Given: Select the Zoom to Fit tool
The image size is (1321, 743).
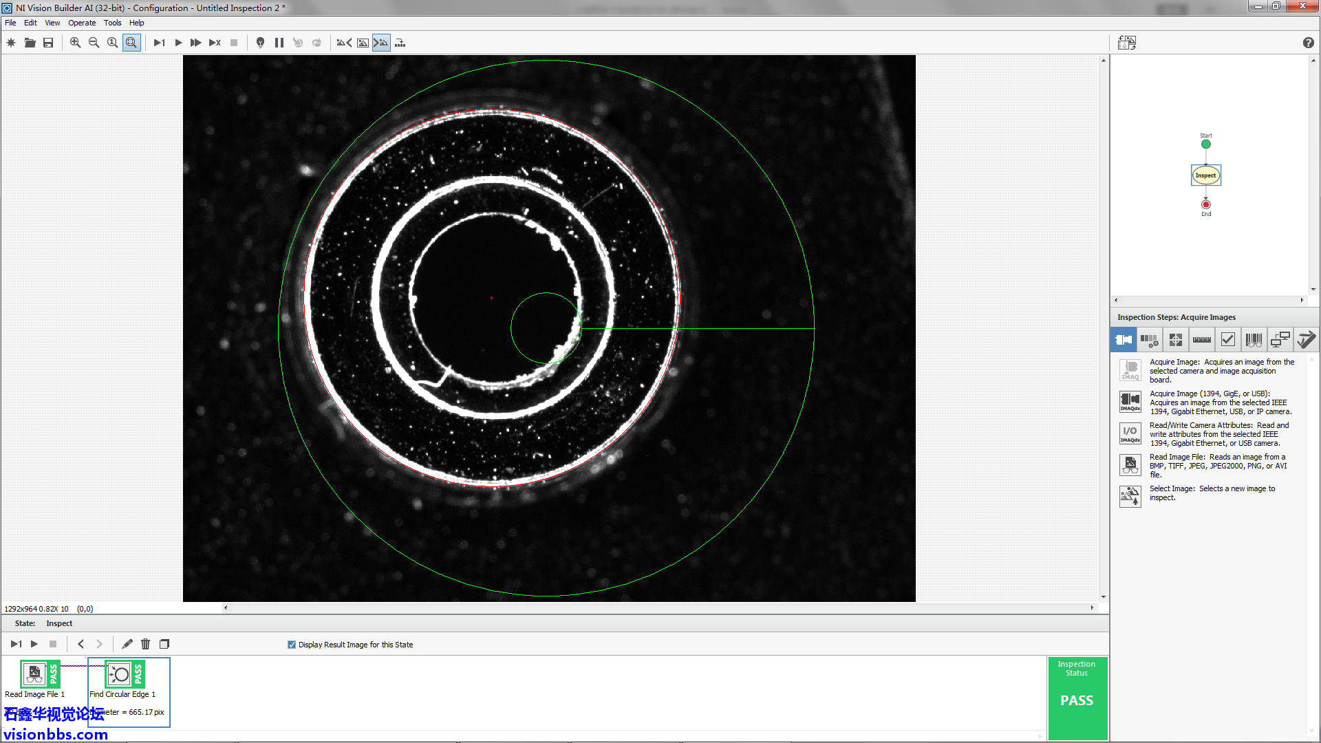Looking at the screenshot, I should click(x=131, y=43).
